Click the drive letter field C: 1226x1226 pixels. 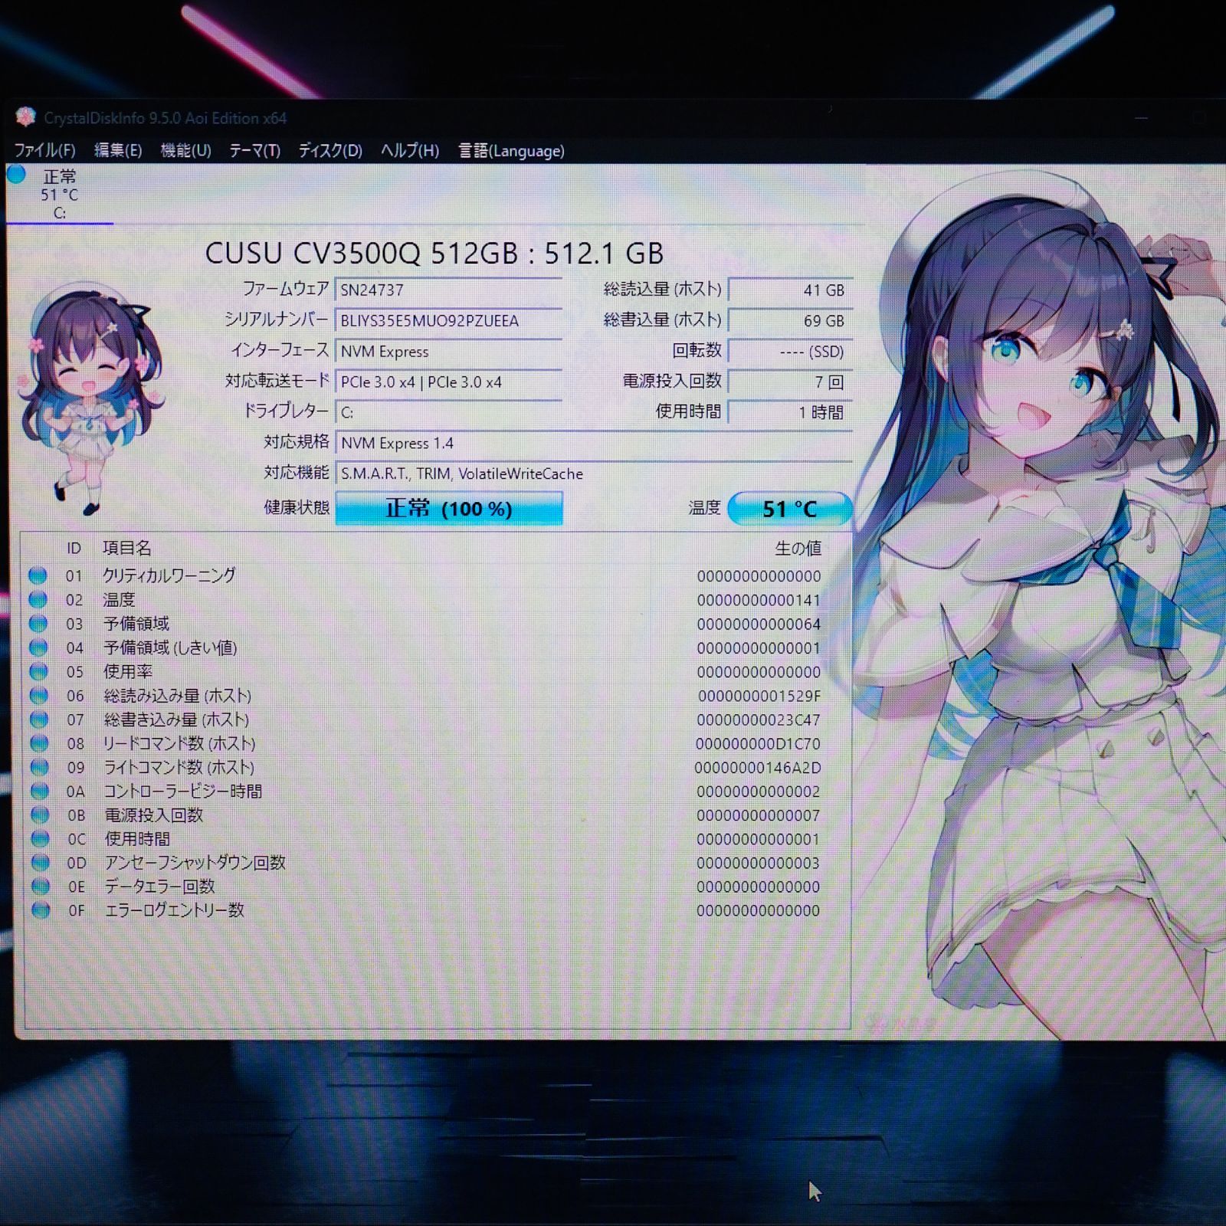(x=449, y=412)
